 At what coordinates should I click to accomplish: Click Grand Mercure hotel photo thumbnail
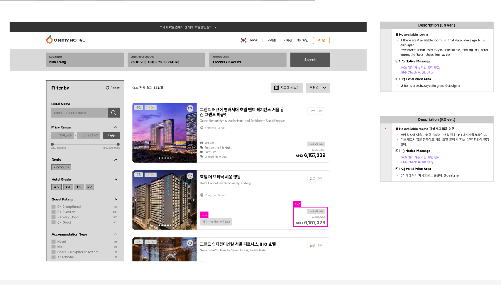(x=165, y=133)
